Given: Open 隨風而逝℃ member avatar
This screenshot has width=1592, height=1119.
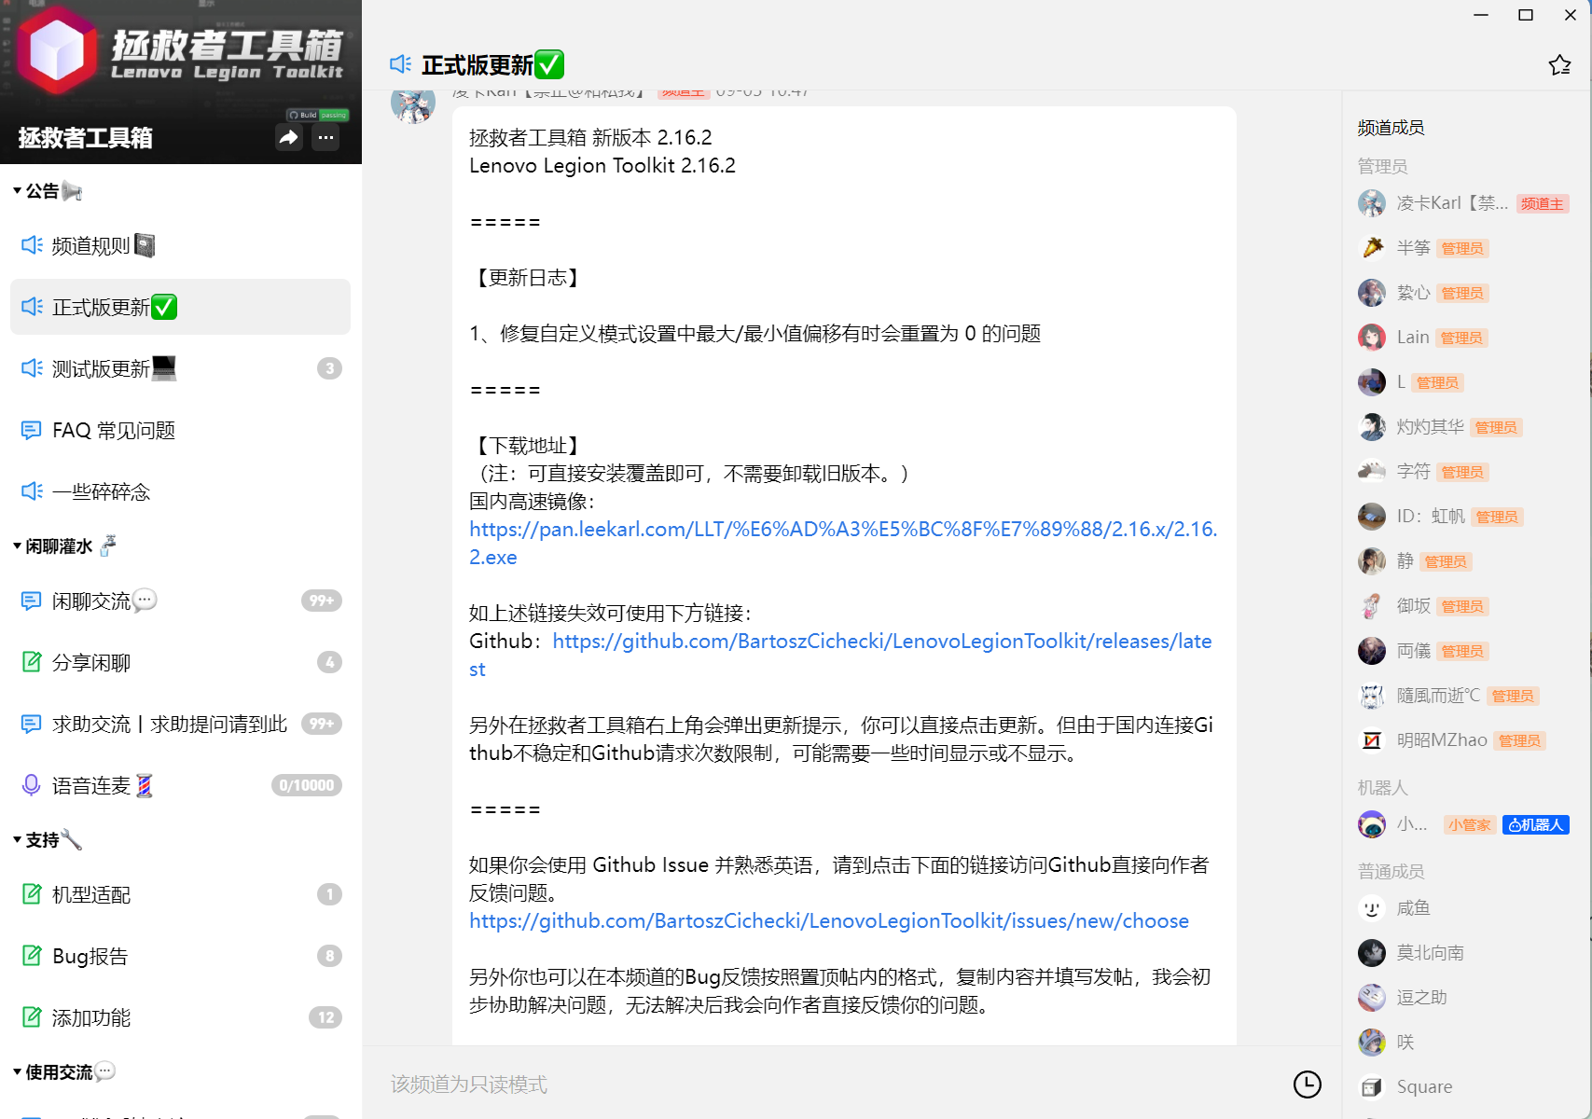Looking at the screenshot, I should point(1372,696).
